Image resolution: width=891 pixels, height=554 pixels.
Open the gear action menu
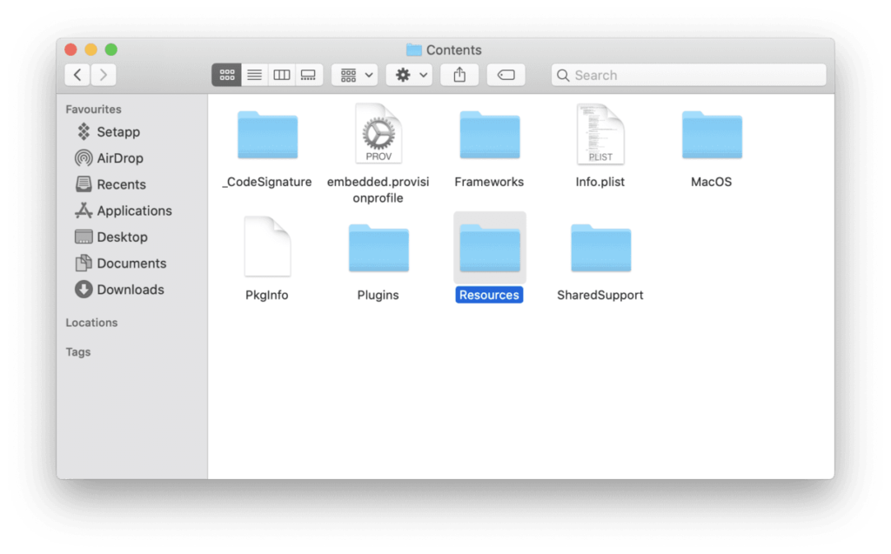409,75
